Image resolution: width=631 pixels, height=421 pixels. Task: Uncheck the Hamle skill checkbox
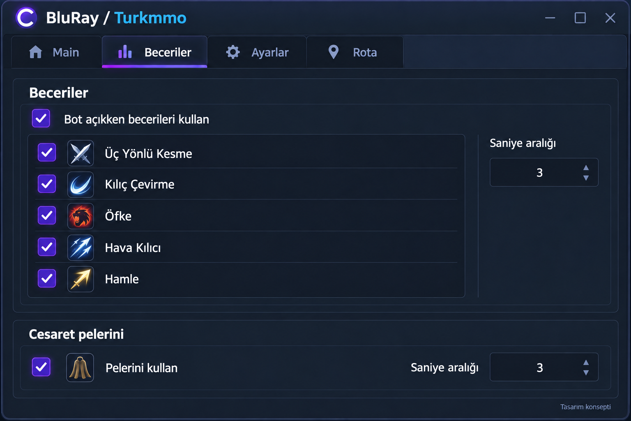pos(47,278)
